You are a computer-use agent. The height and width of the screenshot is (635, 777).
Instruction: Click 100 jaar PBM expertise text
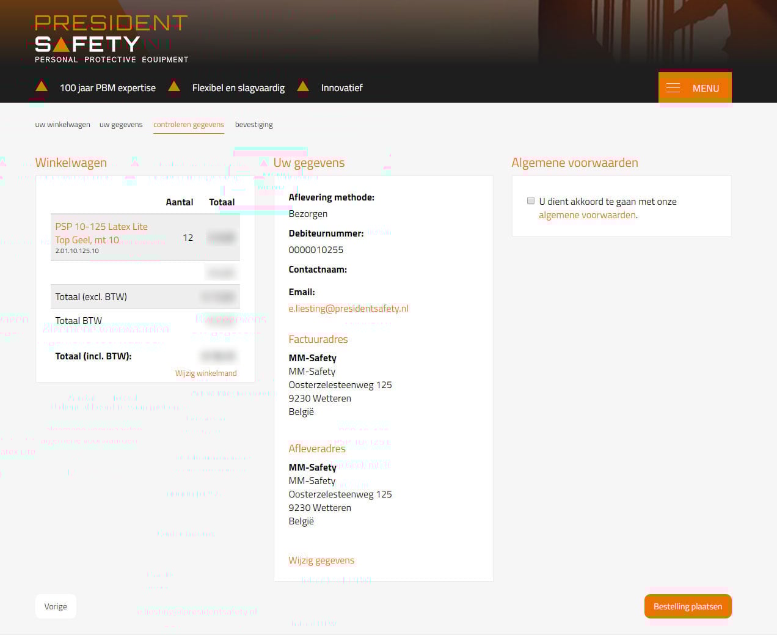pyautogui.click(x=108, y=88)
